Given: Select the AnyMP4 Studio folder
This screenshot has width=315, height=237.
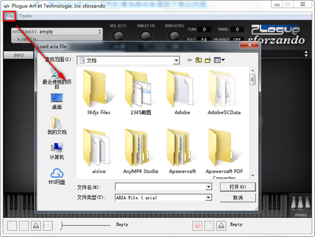Looking at the screenshot, I should 141,151.
